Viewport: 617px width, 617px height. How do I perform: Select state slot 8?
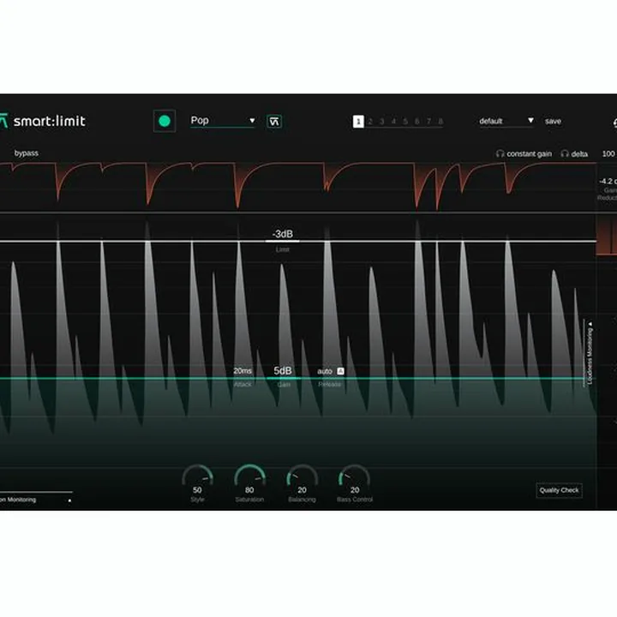pos(440,122)
